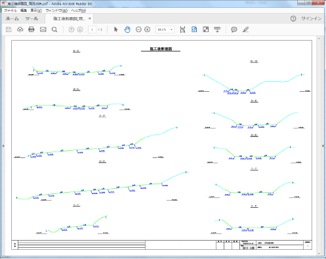Open the search magnifier tool
The width and height of the screenshot is (326, 259).
pos(54,30)
